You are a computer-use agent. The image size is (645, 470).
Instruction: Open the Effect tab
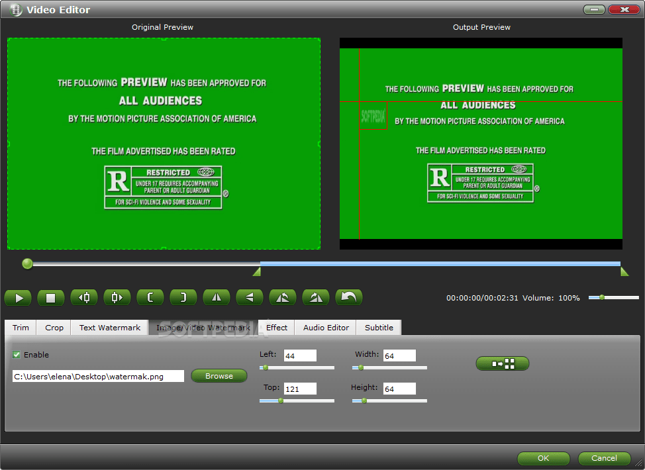276,328
